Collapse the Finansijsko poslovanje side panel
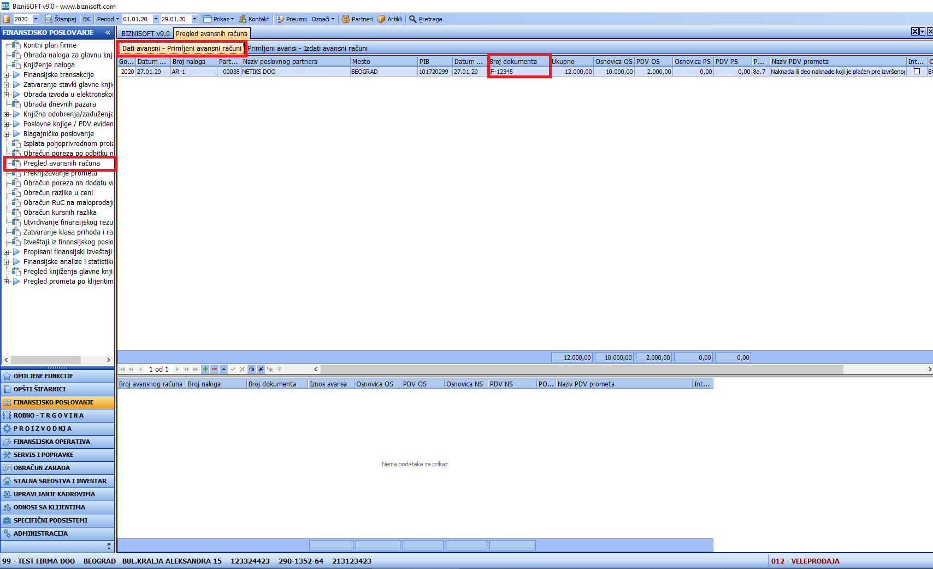 coord(108,33)
